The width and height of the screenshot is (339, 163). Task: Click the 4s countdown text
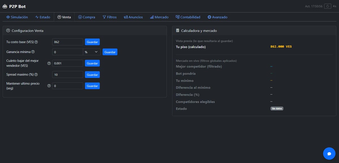[x=334, y=6]
